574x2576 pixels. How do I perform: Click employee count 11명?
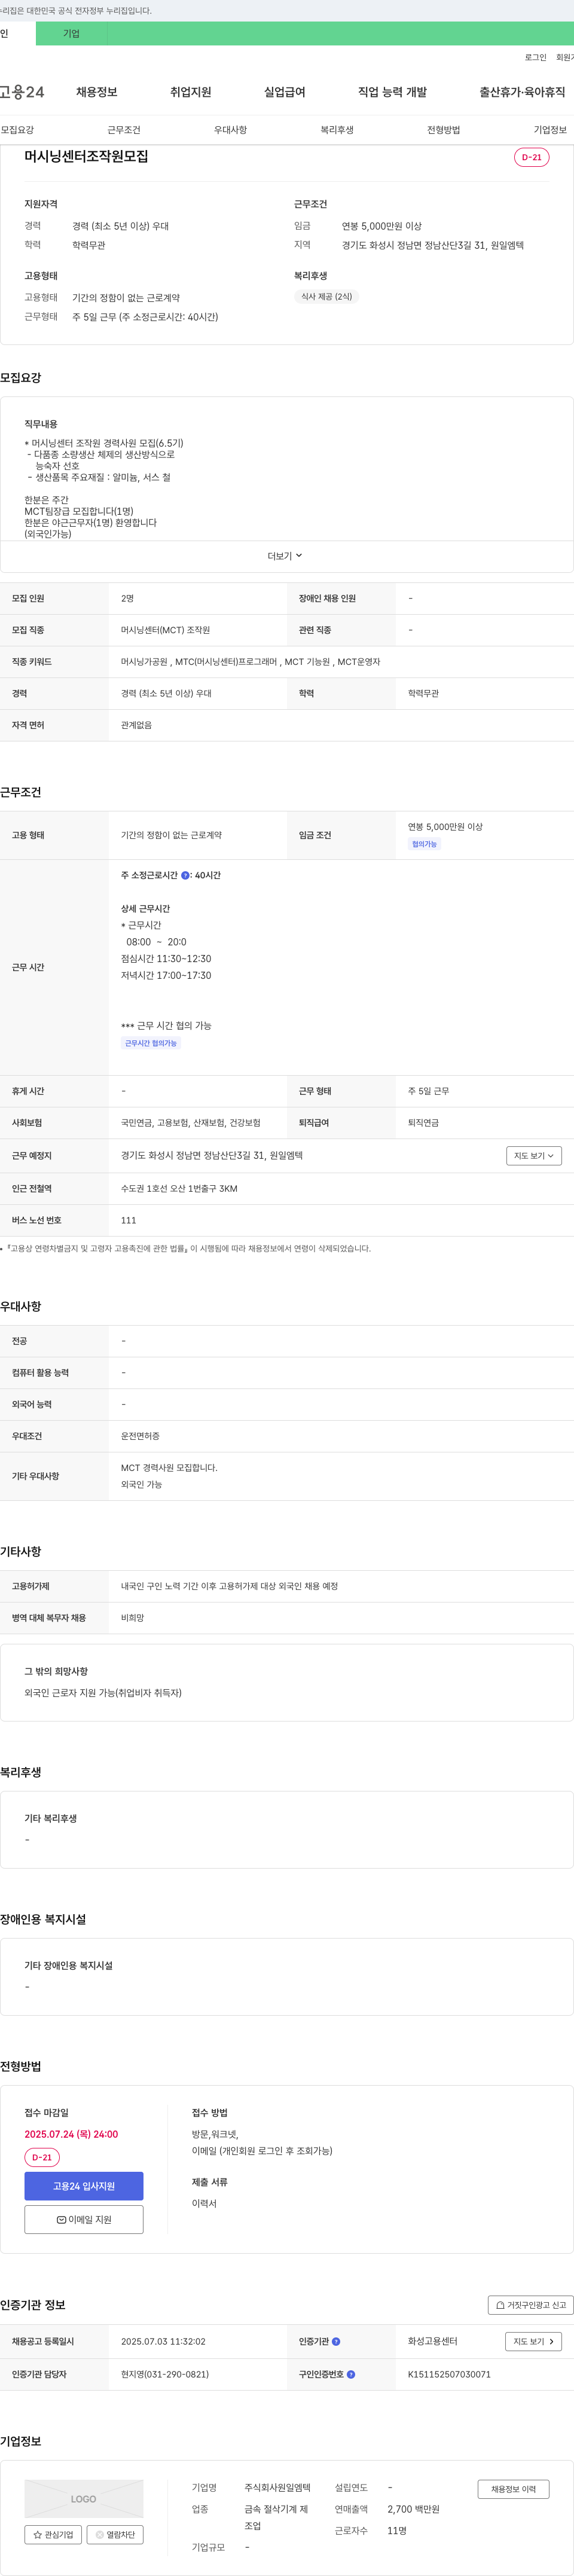click(x=397, y=2531)
